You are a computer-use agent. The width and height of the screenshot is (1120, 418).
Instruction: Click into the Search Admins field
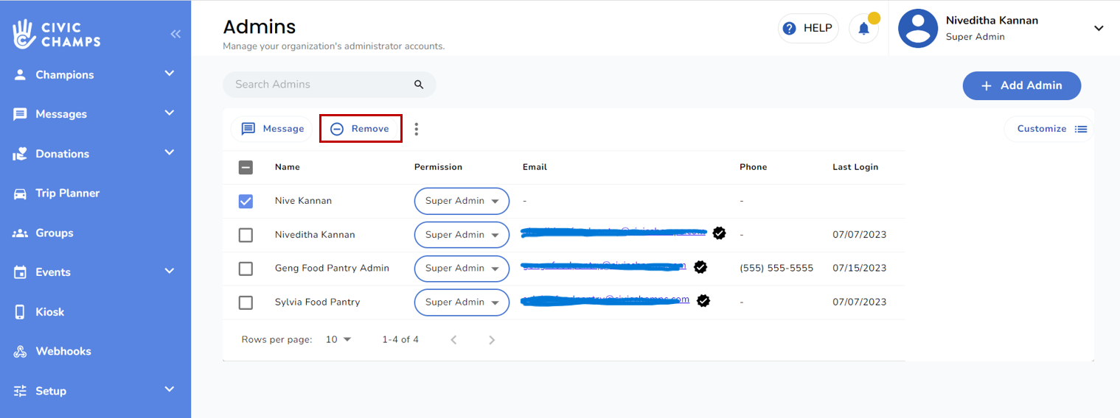[321, 85]
